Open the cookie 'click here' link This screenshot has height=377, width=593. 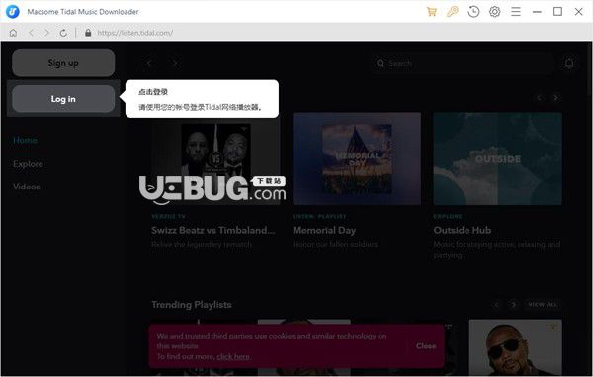(233, 356)
